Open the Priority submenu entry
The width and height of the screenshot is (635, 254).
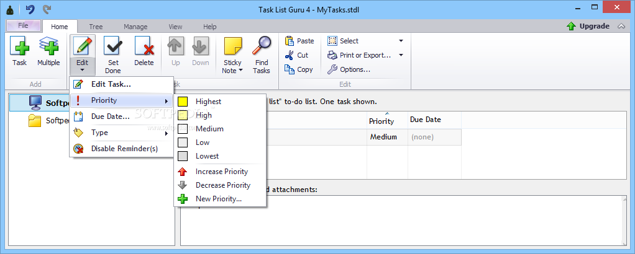click(x=122, y=100)
